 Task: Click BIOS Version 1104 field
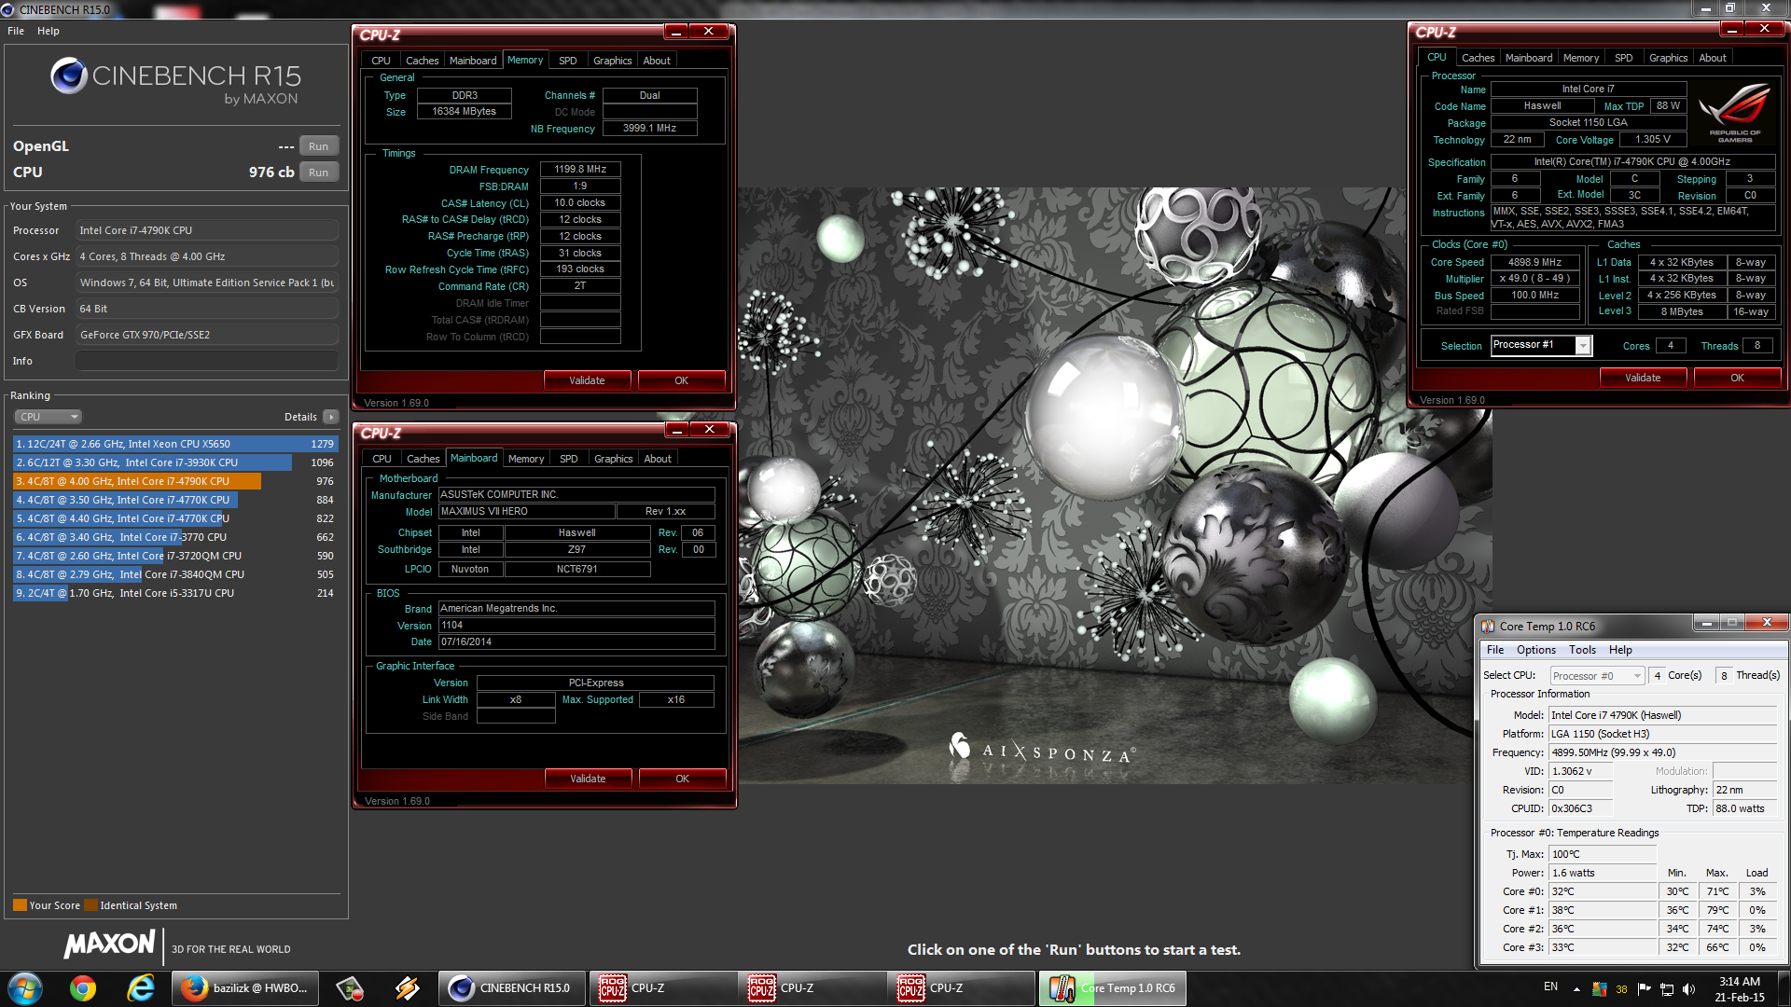(576, 626)
